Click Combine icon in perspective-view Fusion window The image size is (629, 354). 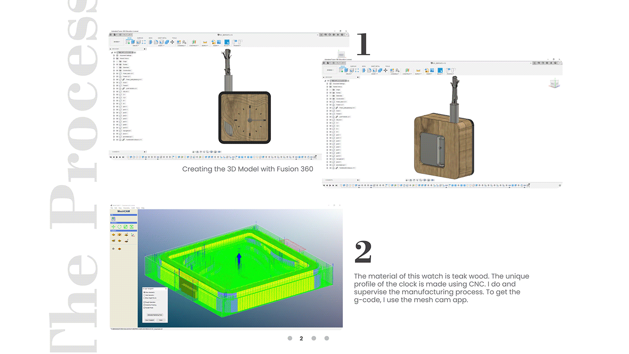click(x=380, y=70)
